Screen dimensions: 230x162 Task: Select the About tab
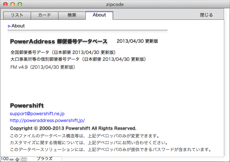(x=99, y=15)
